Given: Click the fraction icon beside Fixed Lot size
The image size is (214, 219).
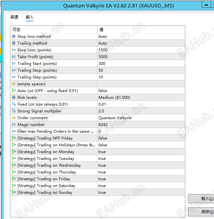Looking at the screenshot, I should tap(14, 104).
